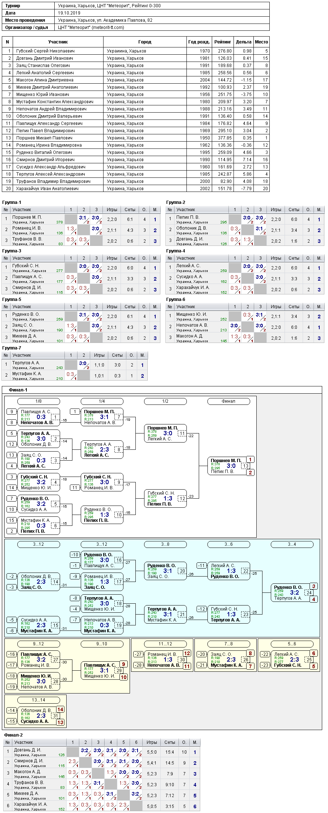
Task: Click the delta value -7.79
Action: point(246,189)
